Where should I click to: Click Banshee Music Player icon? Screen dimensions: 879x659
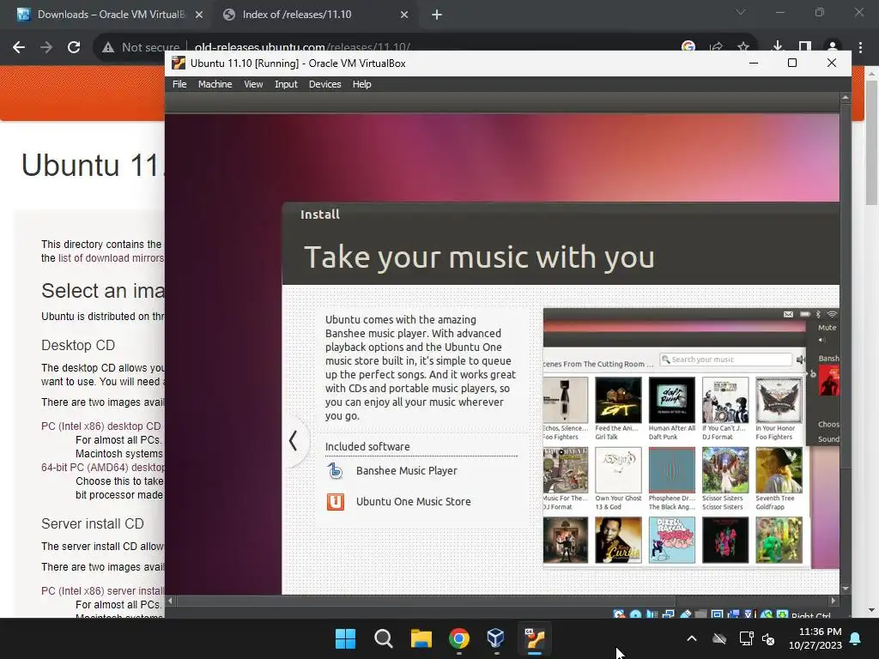(336, 471)
